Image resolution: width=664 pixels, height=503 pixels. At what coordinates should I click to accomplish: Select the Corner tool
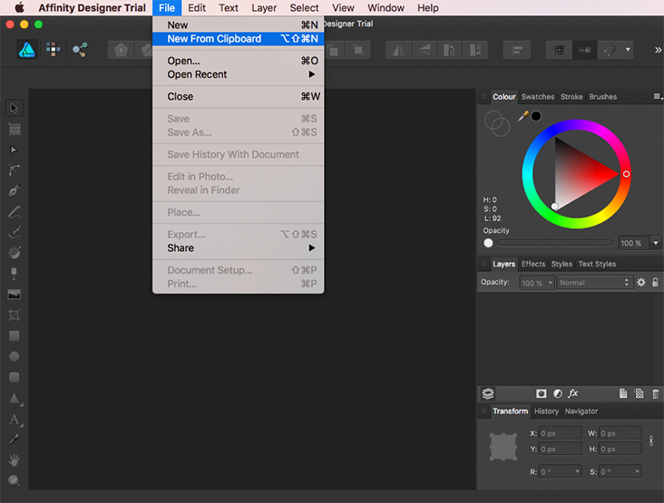[x=14, y=170]
